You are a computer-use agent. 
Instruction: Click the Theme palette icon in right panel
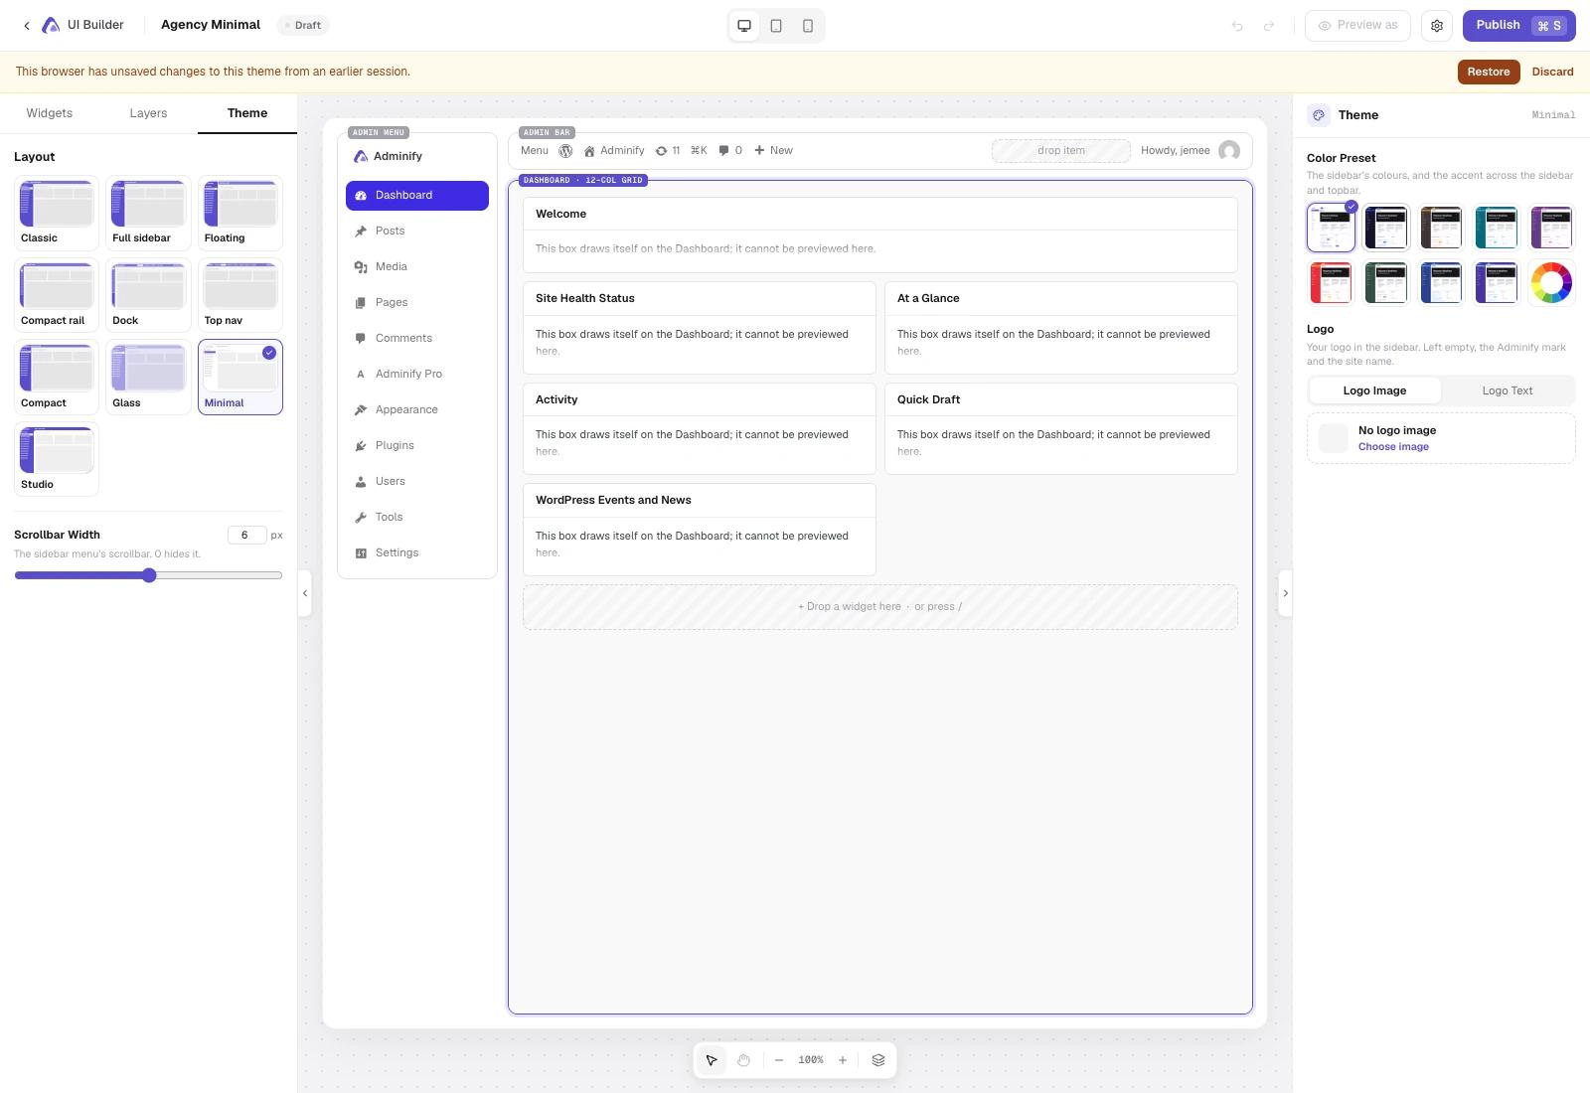click(x=1319, y=115)
